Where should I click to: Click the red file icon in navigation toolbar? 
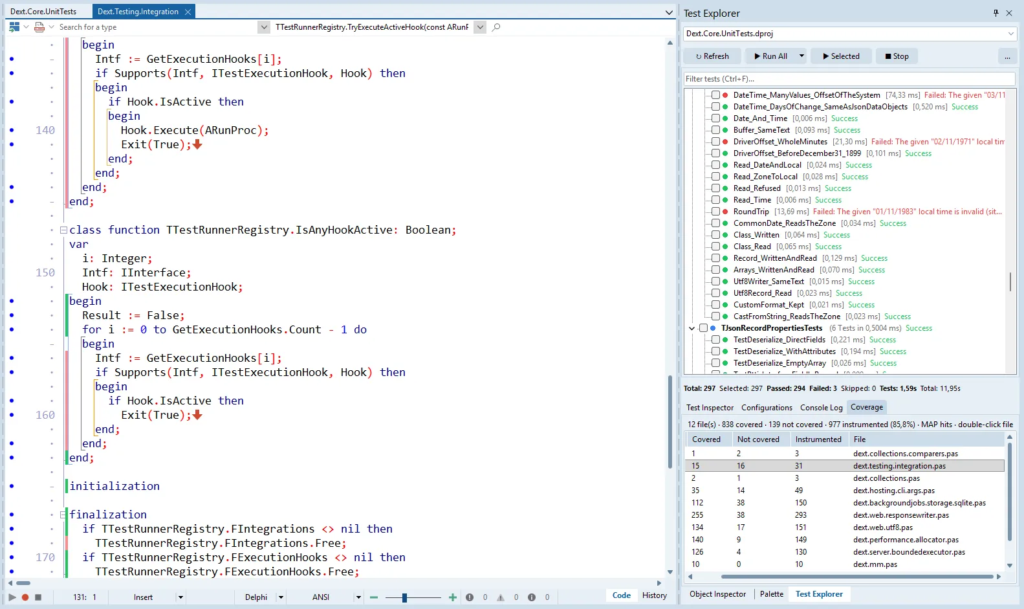39,27
